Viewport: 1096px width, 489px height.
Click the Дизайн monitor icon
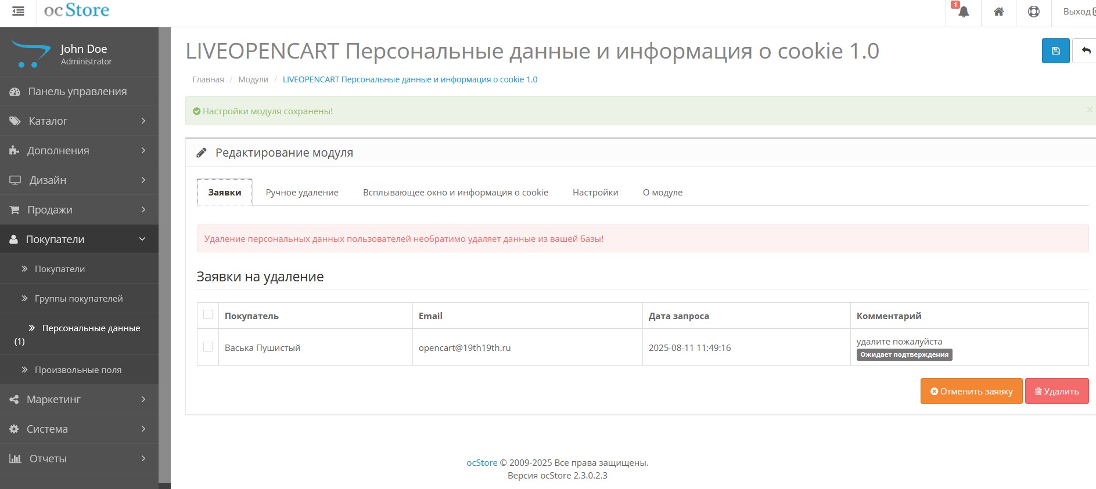15,180
